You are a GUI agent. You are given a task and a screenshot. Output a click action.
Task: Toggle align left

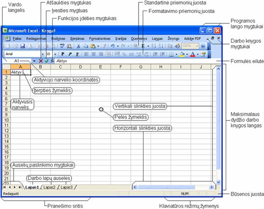coord(86,54)
